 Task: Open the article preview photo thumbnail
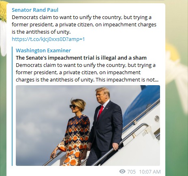coord(88,125)
